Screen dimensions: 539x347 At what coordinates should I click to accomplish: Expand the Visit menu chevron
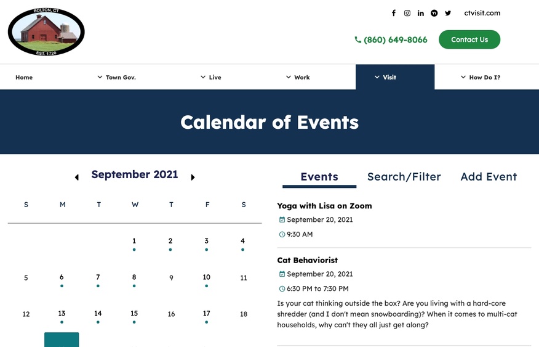377,77
